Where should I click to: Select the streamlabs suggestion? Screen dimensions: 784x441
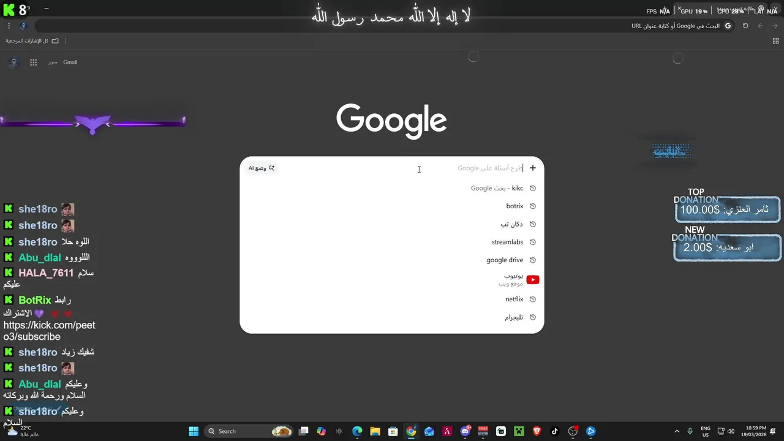coord(392,242)
